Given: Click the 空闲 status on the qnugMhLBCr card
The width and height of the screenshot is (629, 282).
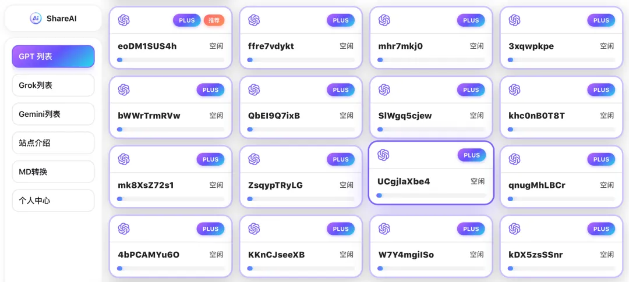Looking at the screenshot, I should tap(607, 185).
